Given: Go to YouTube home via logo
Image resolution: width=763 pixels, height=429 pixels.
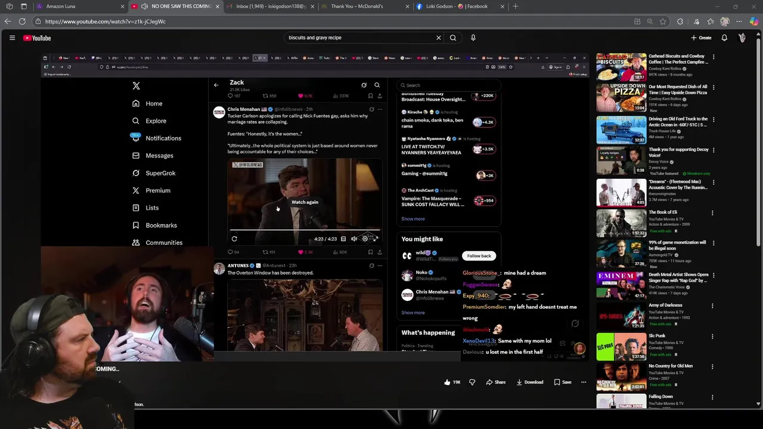Looking at the screenshot, I should coord(37,38).
